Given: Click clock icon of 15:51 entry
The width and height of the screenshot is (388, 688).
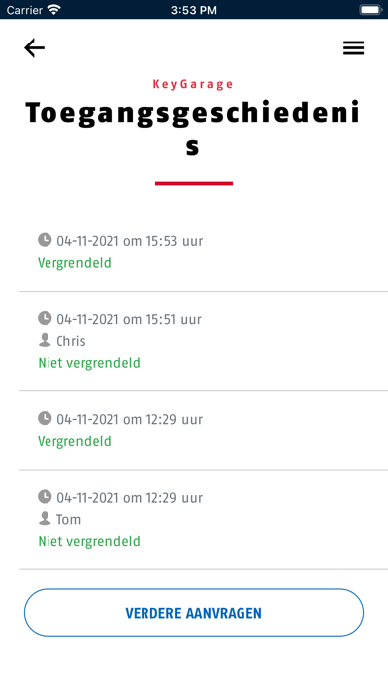Looking at the screenshot, I should point(45,318).
